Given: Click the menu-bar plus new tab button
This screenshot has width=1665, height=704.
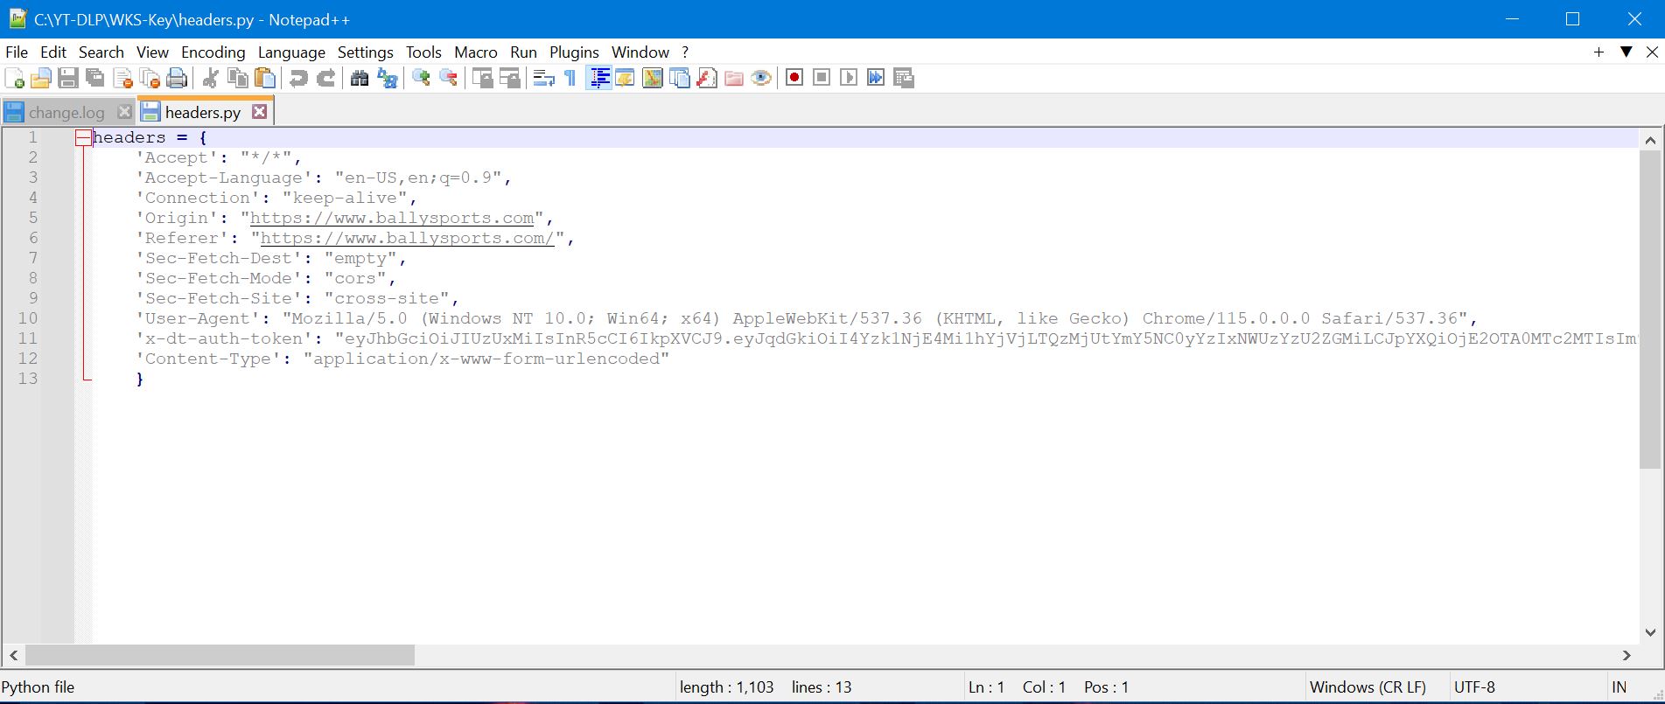Looking at the screenshot, I should pyautogui.click(x=1599, y=52).
